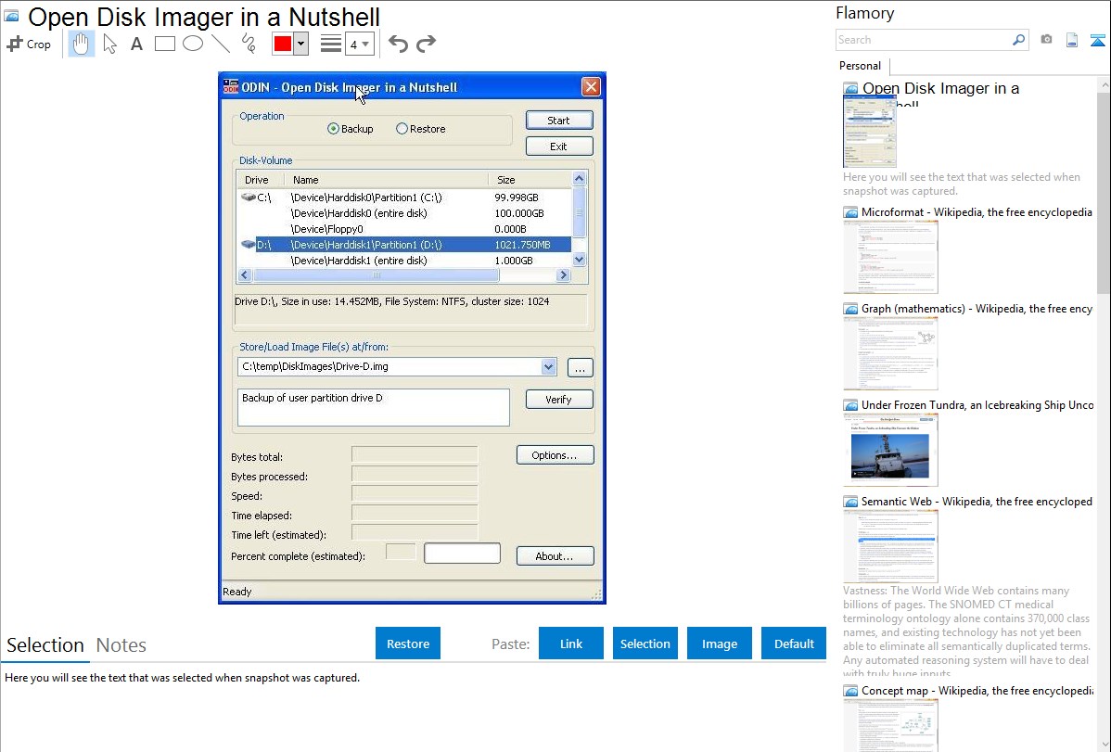Paste as Default
Viewport: 1111px width, 752px height.
(x=794, y=644)
